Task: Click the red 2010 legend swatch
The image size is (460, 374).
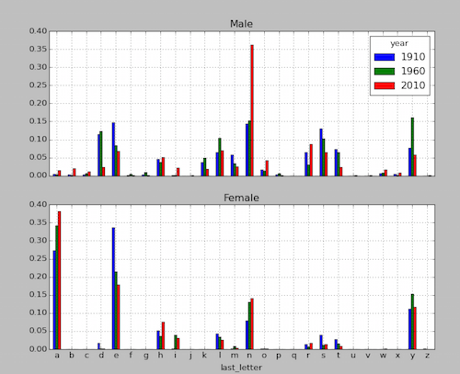Action: (385, 85)
